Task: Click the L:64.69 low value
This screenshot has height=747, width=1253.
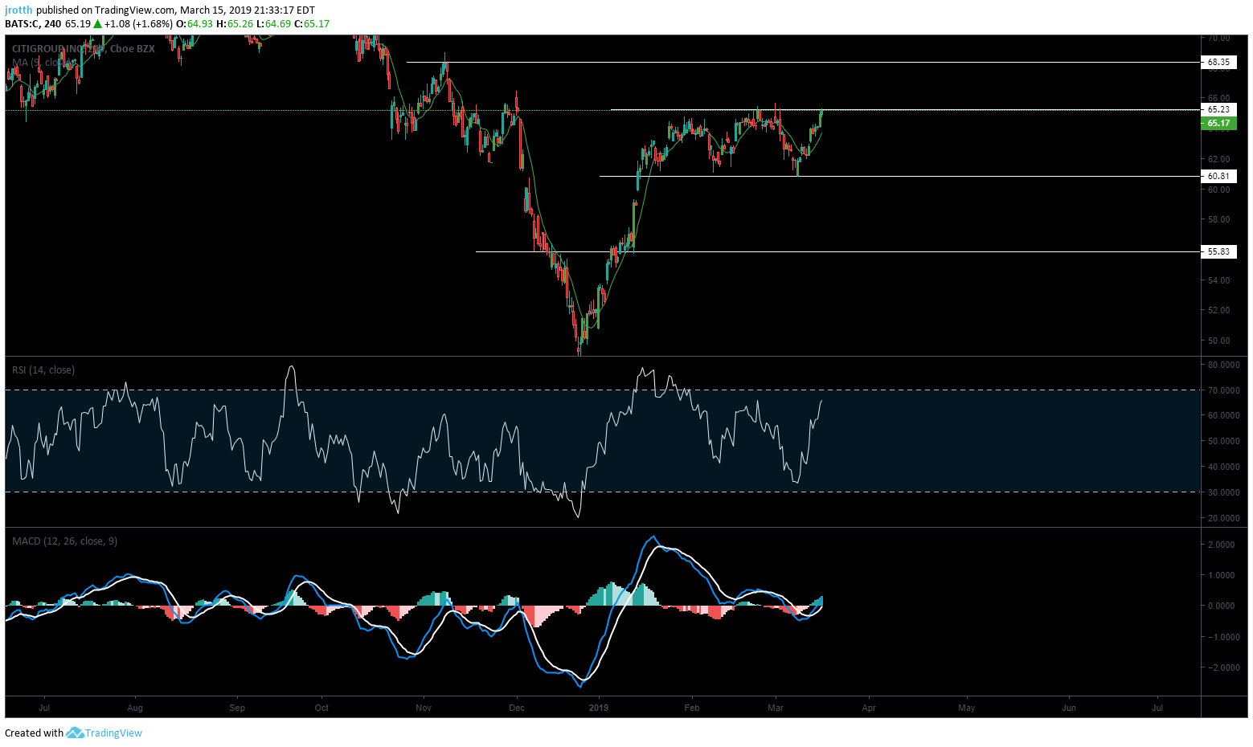Action: click(x=273, y=23)
